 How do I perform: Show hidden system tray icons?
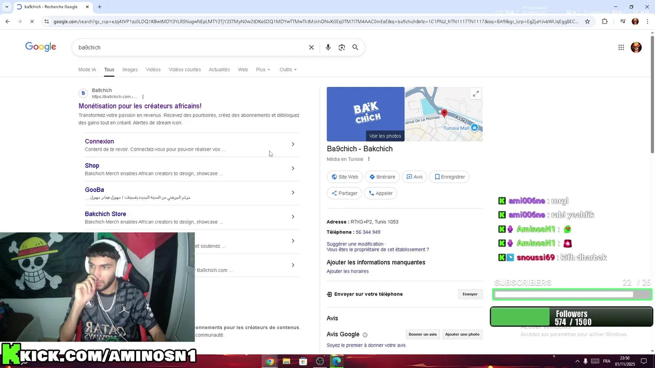tap(577, 361)
